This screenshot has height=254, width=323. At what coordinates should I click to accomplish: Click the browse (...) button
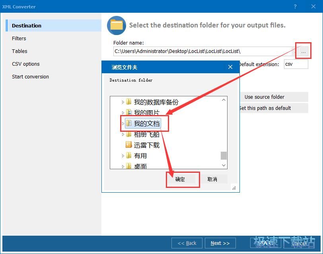[303, 51]
